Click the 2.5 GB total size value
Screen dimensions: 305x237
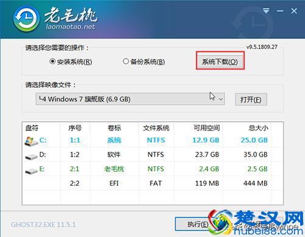tap(257, 169)
